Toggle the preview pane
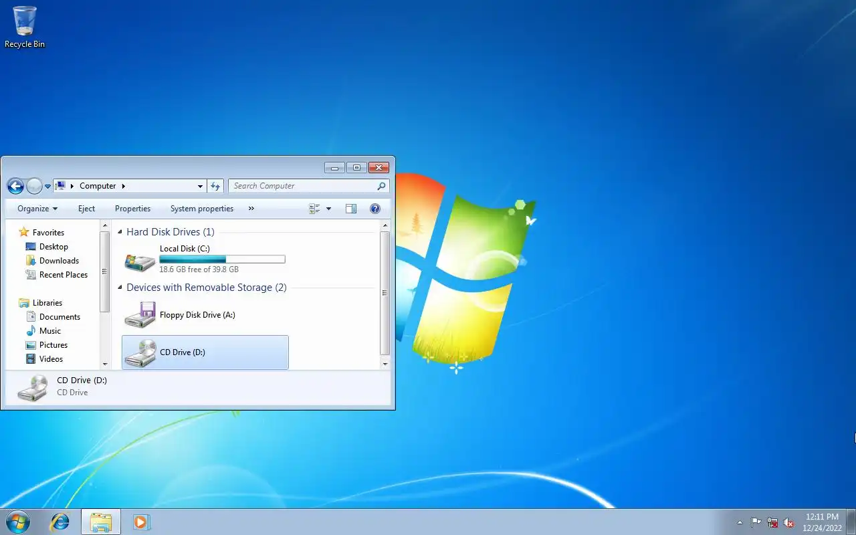Screen dimensions: 856x535 pyautogui.click(x=351, y=209)
